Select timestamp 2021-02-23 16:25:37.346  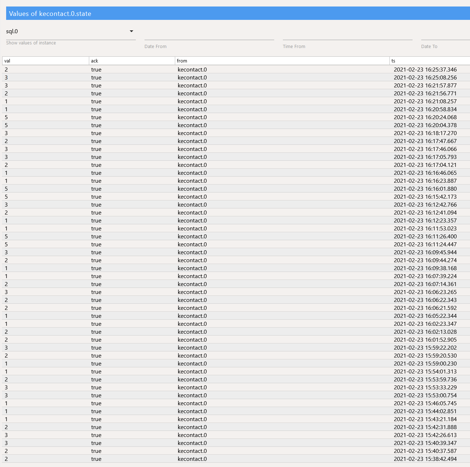[x=425, y=70]
